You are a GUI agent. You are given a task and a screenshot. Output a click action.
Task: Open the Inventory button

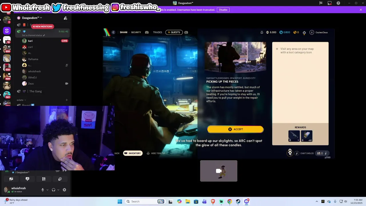133,153
